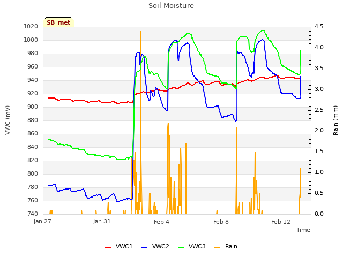Viewport: 343px width, 257px height.
Task: Click the Jan 31 x-axis label
Action: click(102, 222)
